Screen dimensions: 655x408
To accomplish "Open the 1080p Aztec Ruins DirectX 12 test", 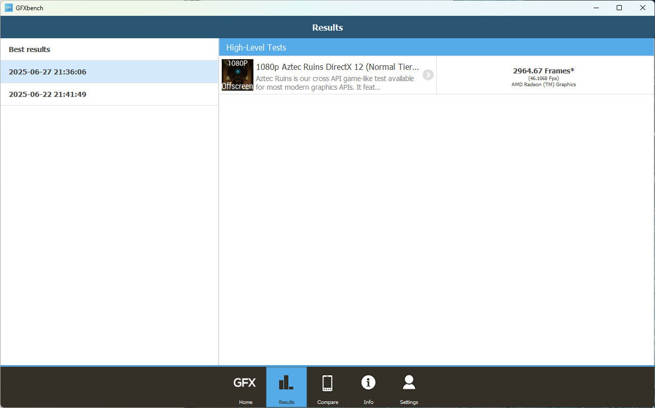I will click(337, 67).
